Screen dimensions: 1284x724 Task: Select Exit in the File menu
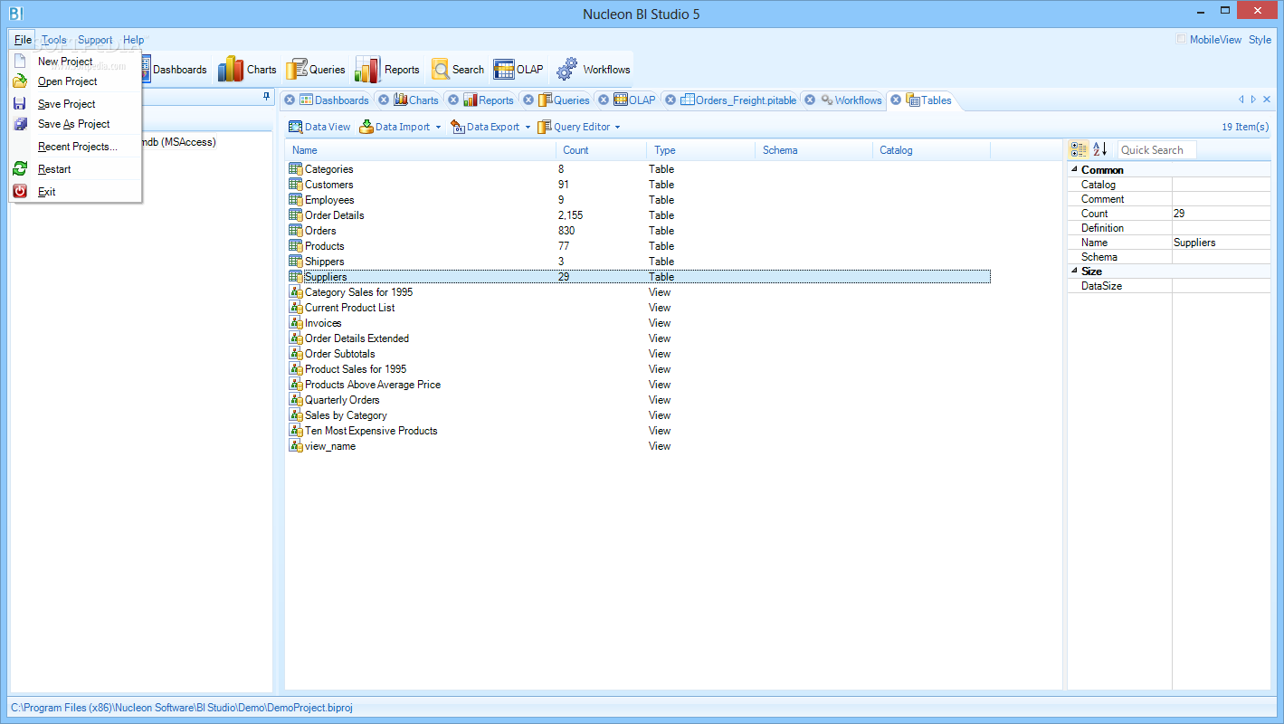(75, 192)
